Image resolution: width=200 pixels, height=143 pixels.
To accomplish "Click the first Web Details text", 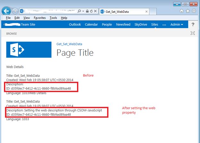I will click(x=15, y=67).
